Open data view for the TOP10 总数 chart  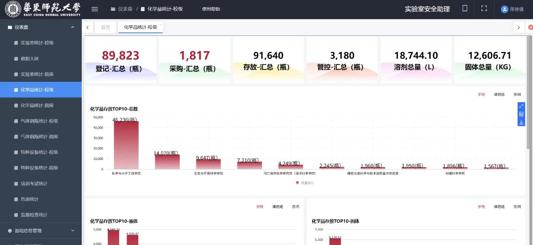(521, 114)
